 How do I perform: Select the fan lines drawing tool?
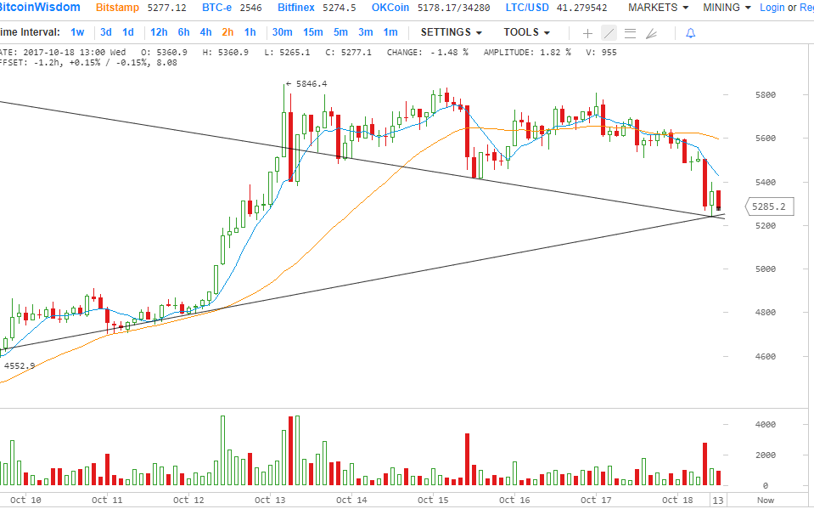point(651,33)
